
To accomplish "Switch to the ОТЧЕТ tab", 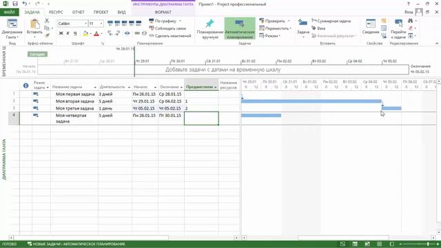I will (78, 12).
